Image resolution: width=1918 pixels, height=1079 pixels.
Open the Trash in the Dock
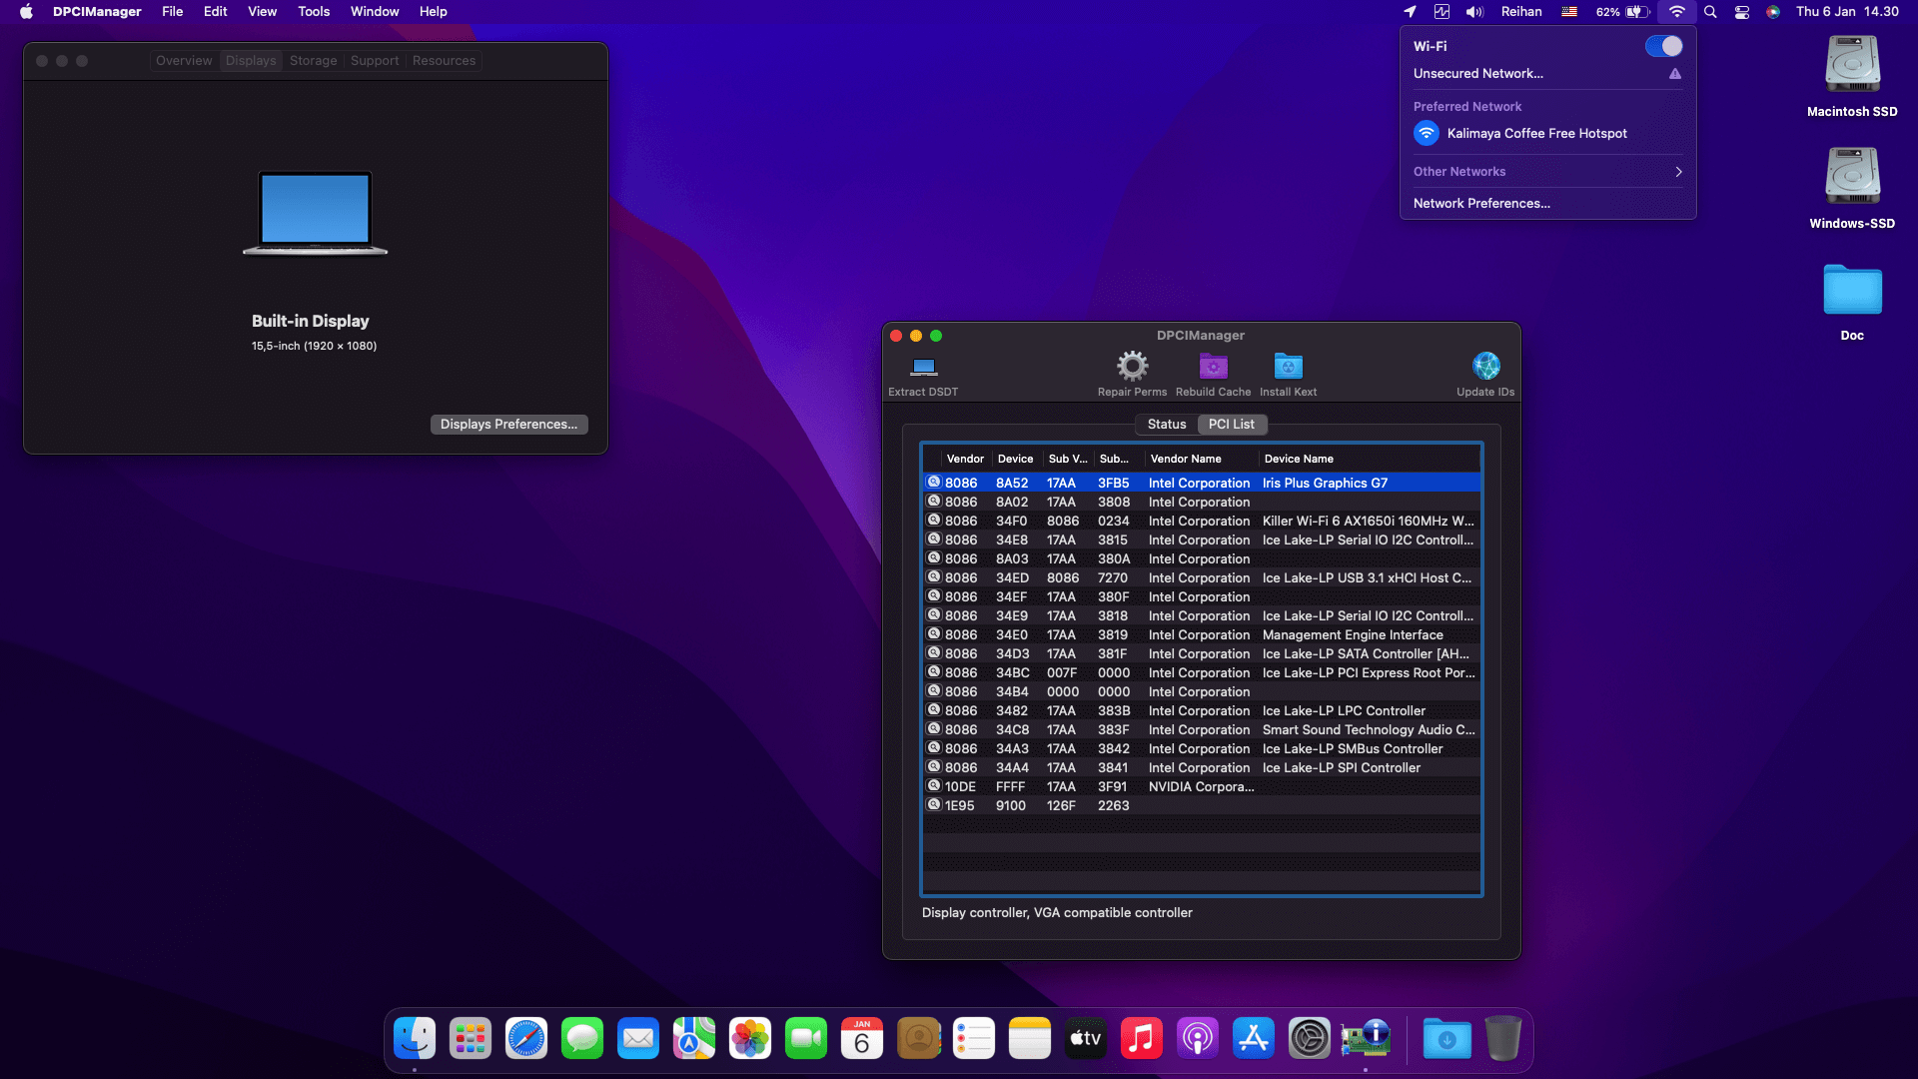1503,1039
